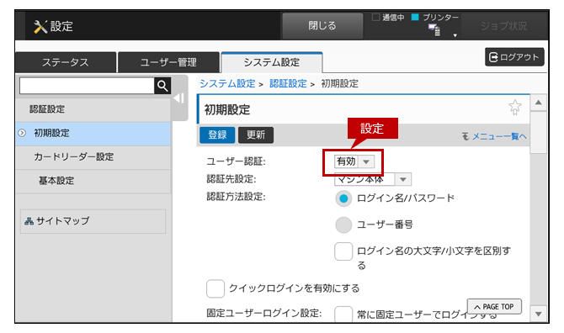
Task: Select ユーザー番号 radio button
Action: point(343,225)
